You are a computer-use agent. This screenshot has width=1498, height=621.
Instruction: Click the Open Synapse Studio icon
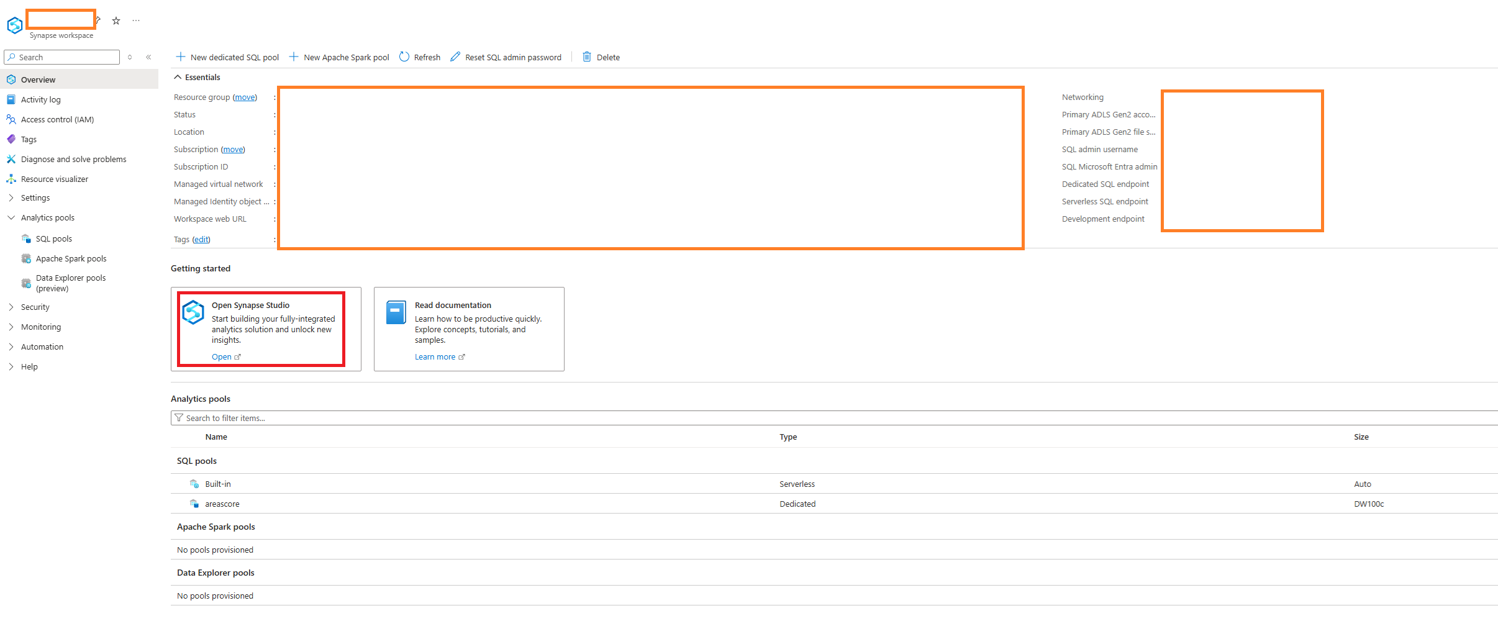tap(193, 312)
